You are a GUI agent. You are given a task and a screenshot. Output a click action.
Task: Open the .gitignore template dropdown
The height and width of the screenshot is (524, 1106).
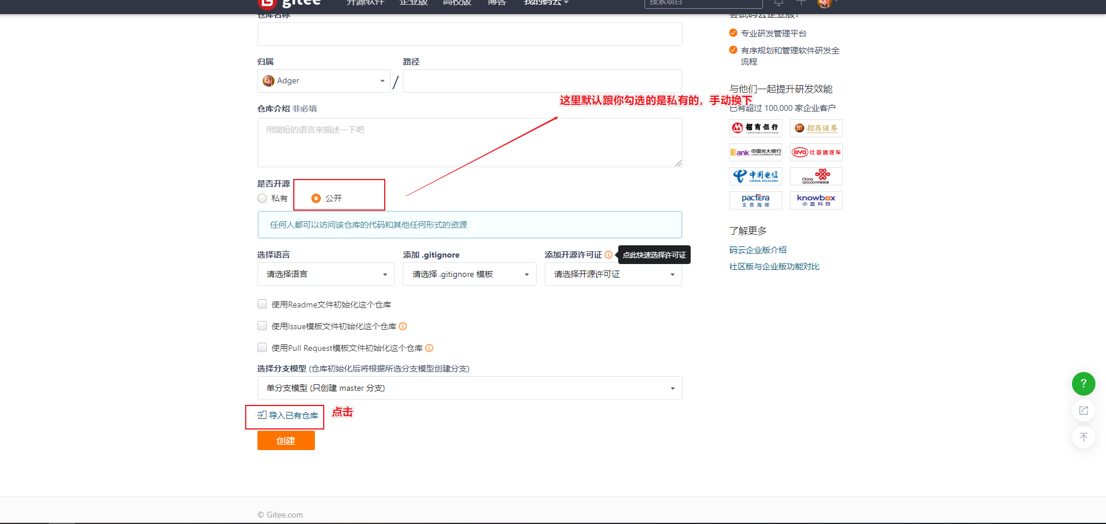click(x=470, y=274)
